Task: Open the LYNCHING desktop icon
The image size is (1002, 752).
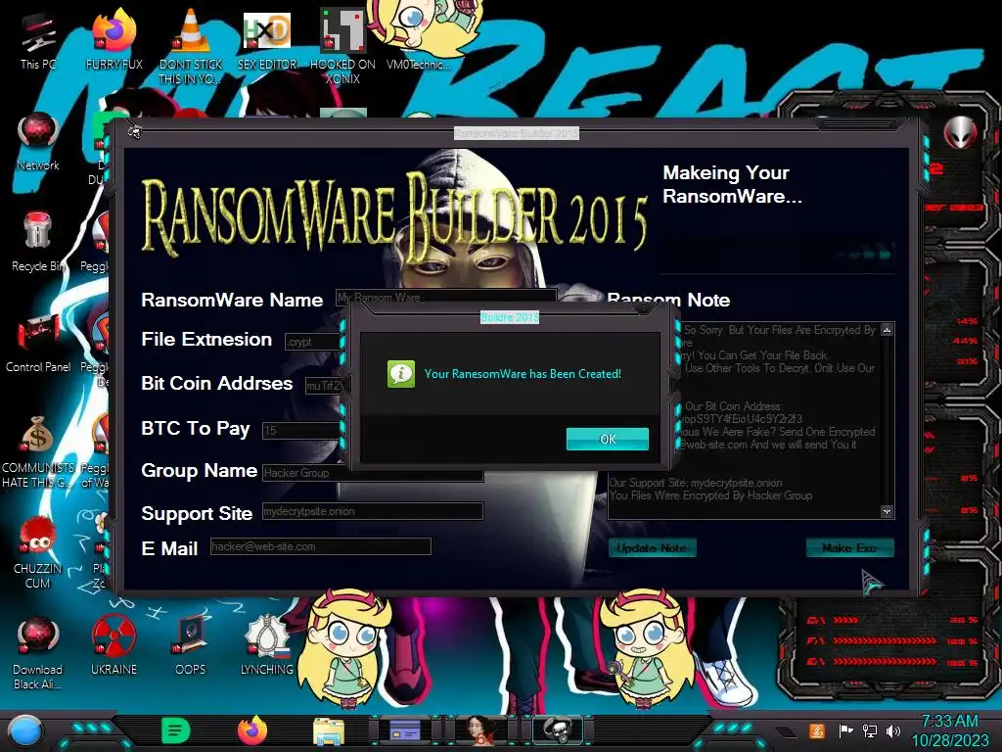Action: (x=267, y=646)
